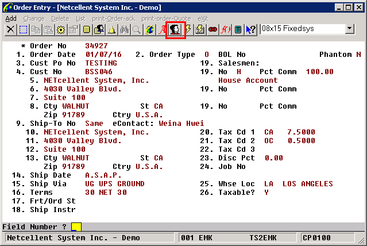Click Tax Cd 1 rate 7.5000
This screenshot has height=246, width=367.
pos(301,132)
